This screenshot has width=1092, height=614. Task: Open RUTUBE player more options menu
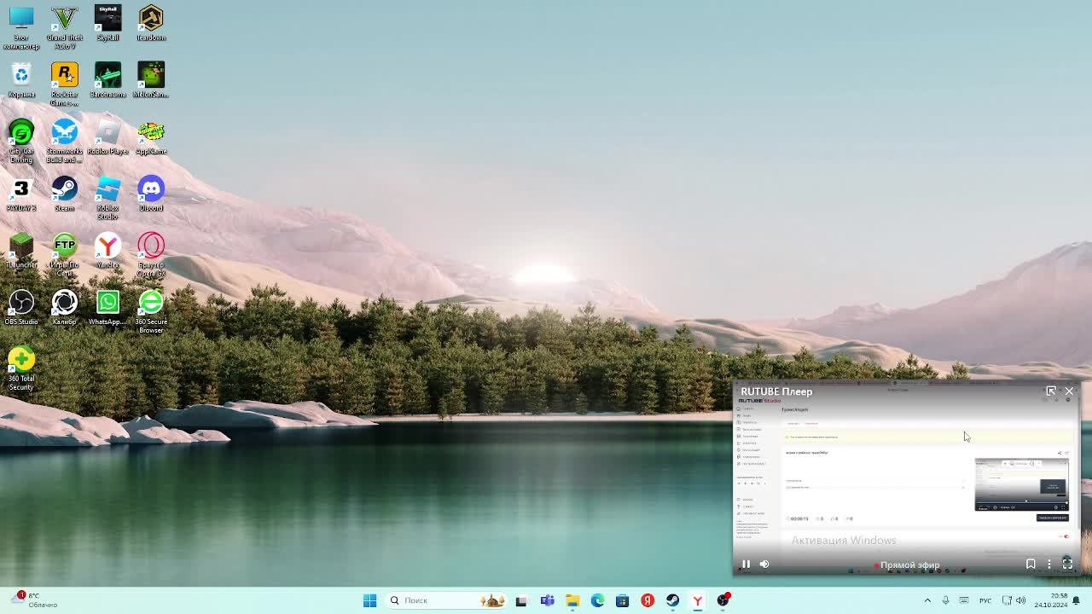click(1049, 564)
